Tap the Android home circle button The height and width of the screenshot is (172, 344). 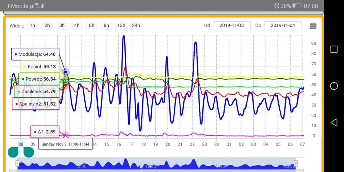pos(333,86)
